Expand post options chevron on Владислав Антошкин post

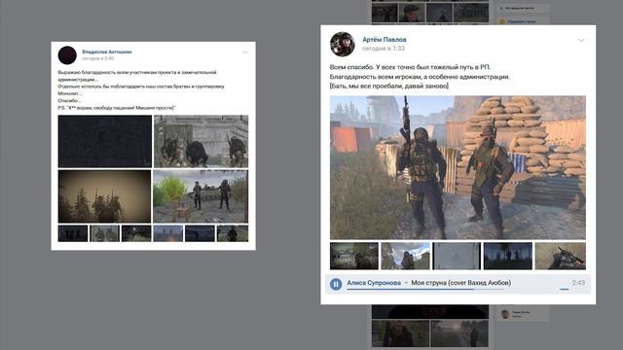[245, 52]
